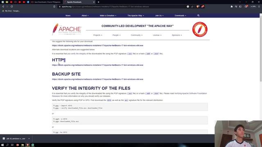
Task: Open My Drive Google bookmark
Action: point(11,11)
